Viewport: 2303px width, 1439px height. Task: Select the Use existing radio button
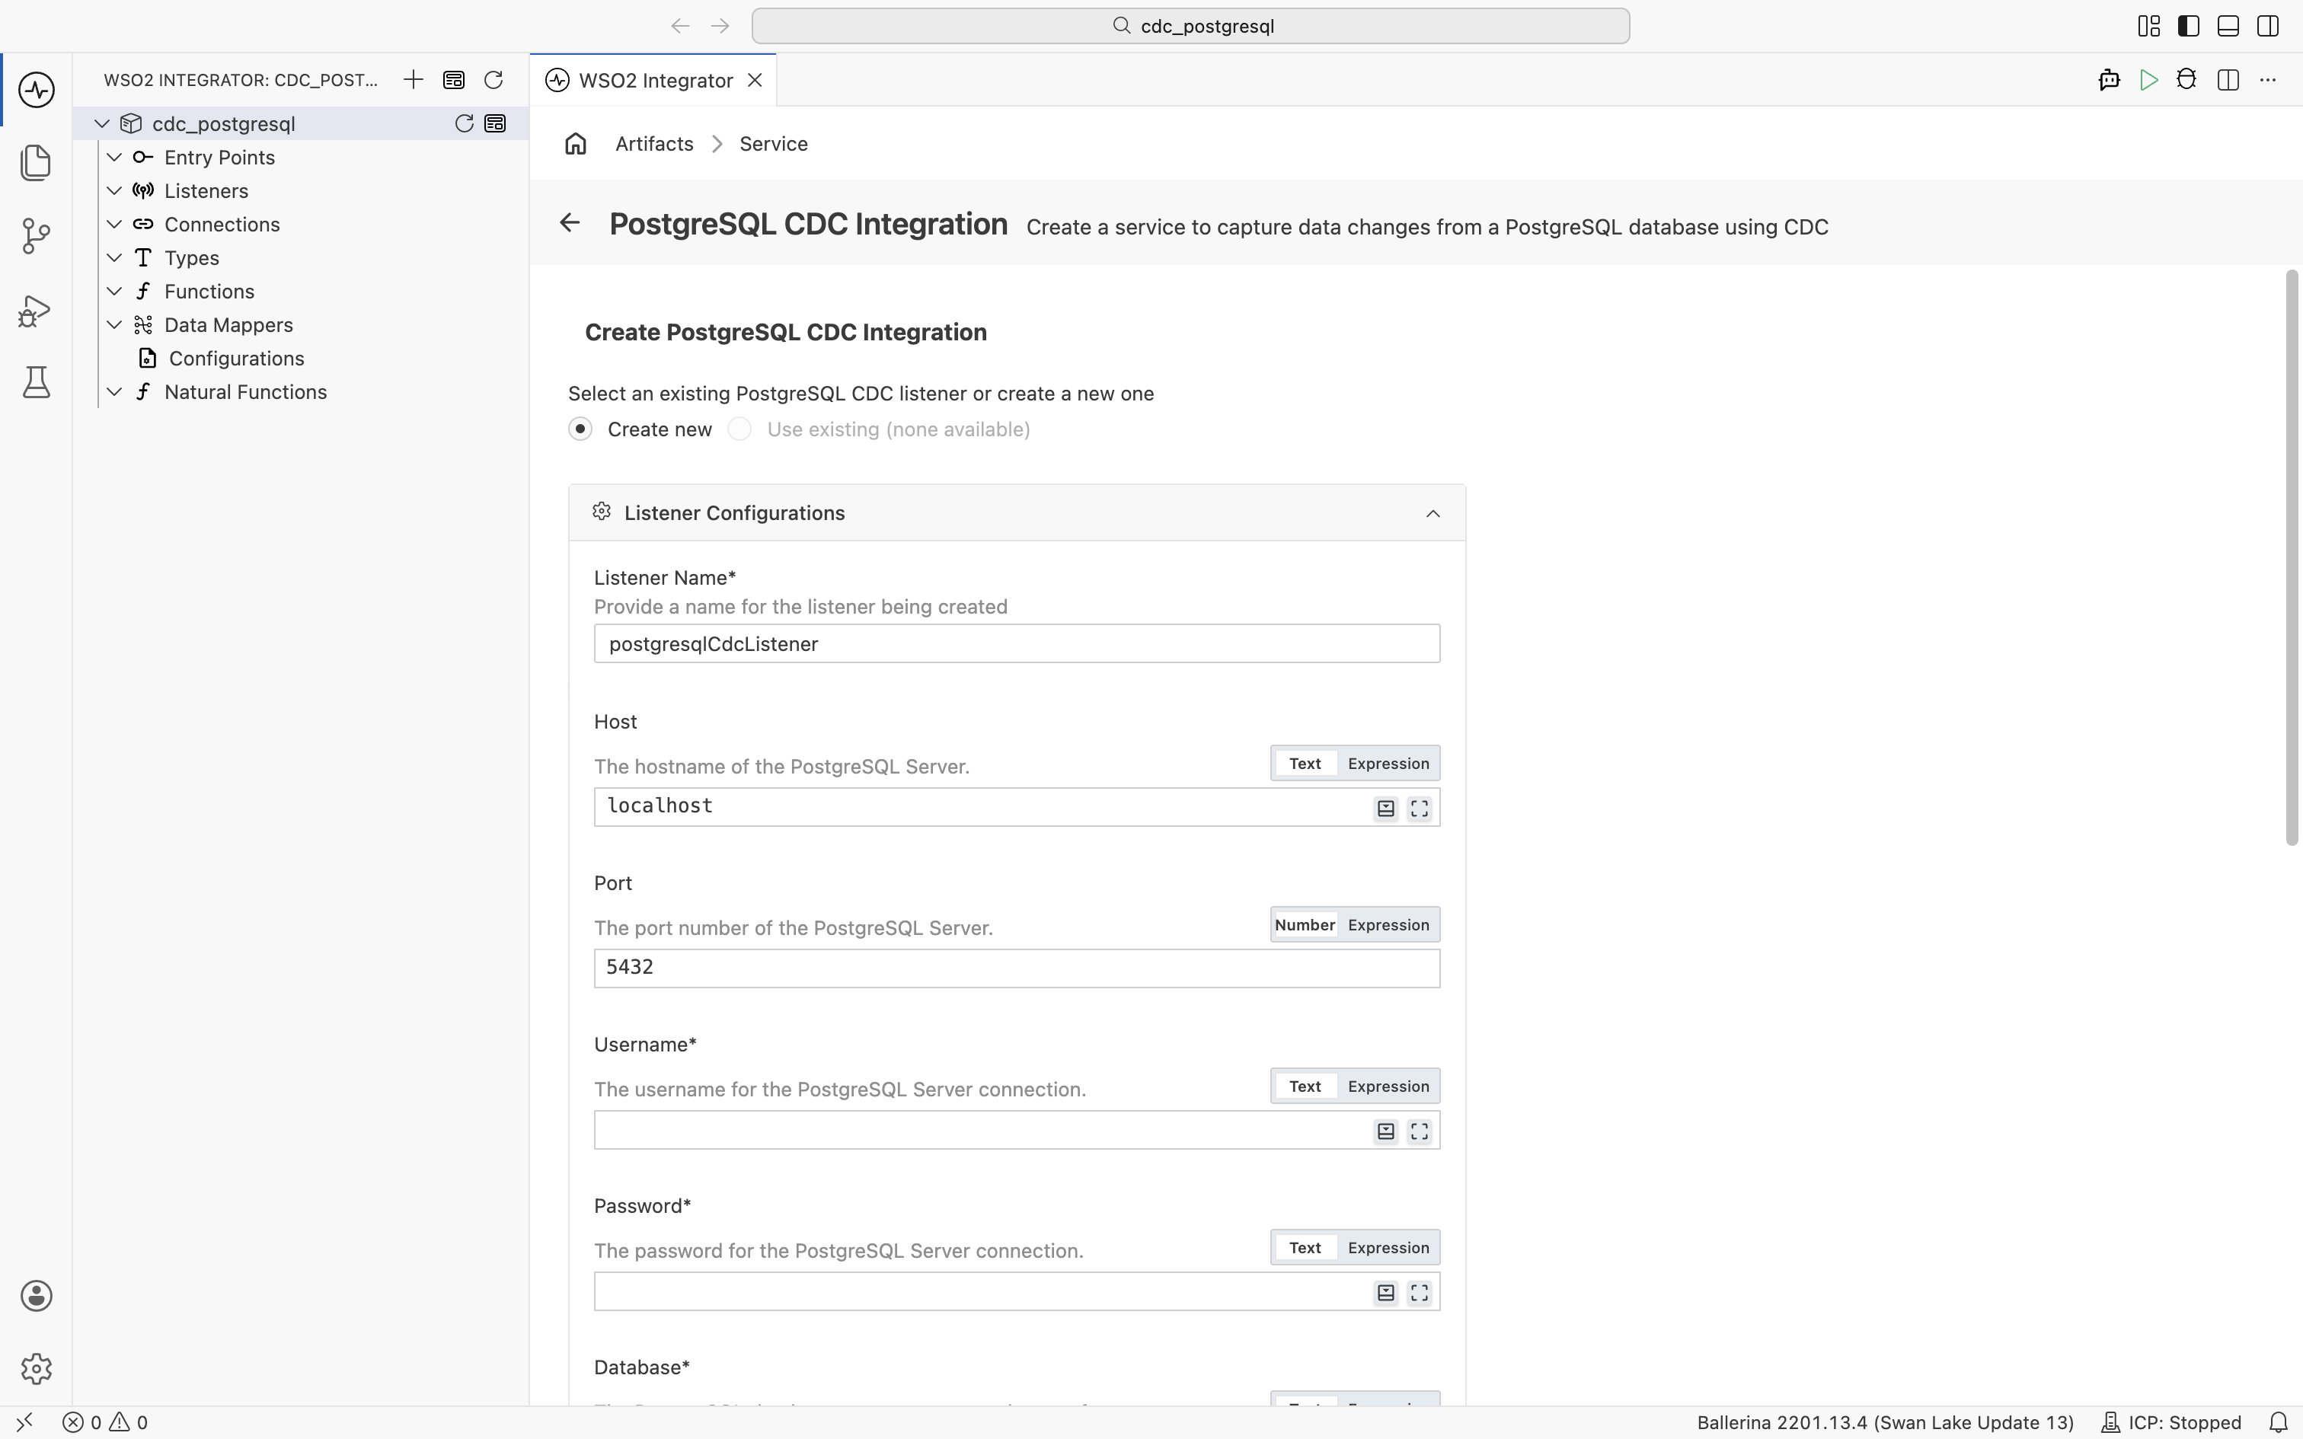click(x=739, y=429)
